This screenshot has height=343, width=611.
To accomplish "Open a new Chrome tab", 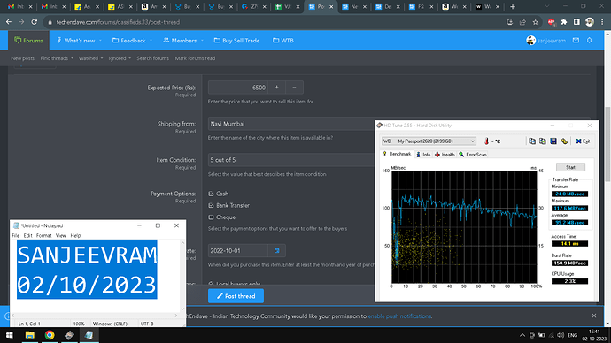I will pyautogui.click(x=513, y=6).
